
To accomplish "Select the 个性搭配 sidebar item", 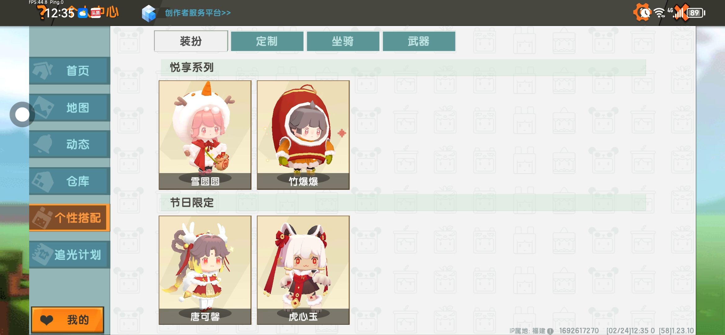I will coord(70,218).
